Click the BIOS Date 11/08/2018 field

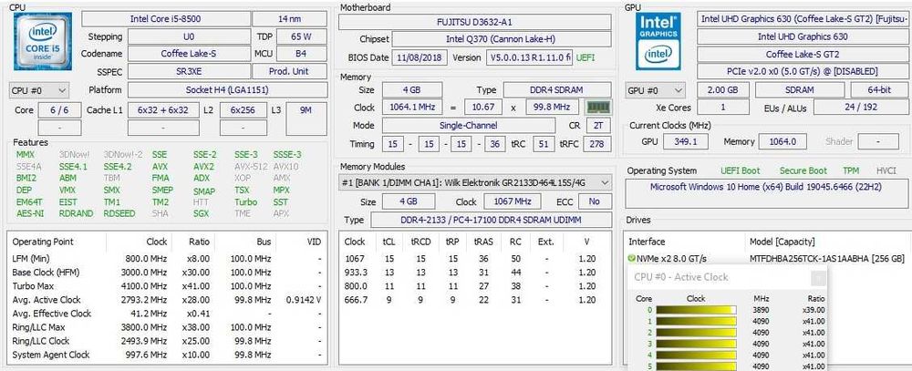click(x=420, y=57)
